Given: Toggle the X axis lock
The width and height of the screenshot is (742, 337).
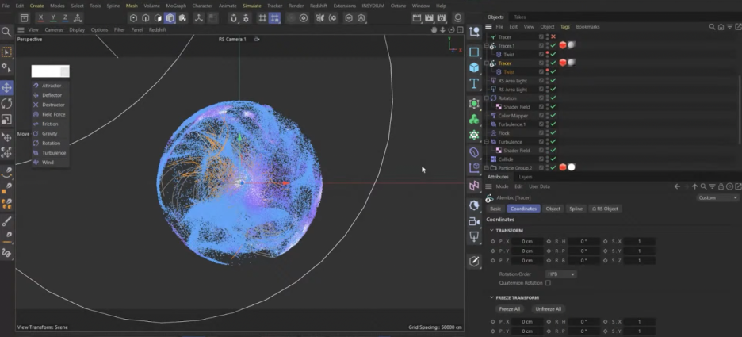Looking at the screenshot, I should tap(40, 18).
